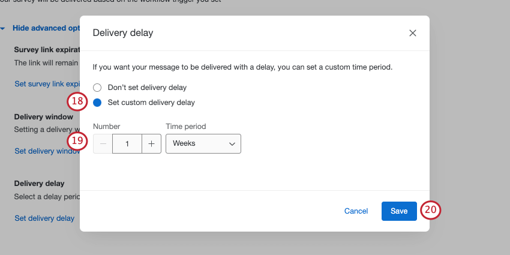The width and height of the screenshot is (510, 255).
Task: Click the "Time period" field label
Action: tap(185, 127)
